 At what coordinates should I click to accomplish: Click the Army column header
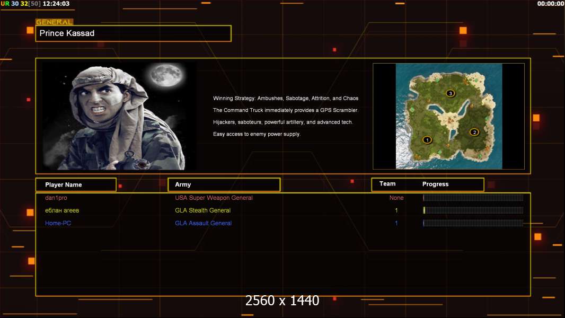(224, 184)
